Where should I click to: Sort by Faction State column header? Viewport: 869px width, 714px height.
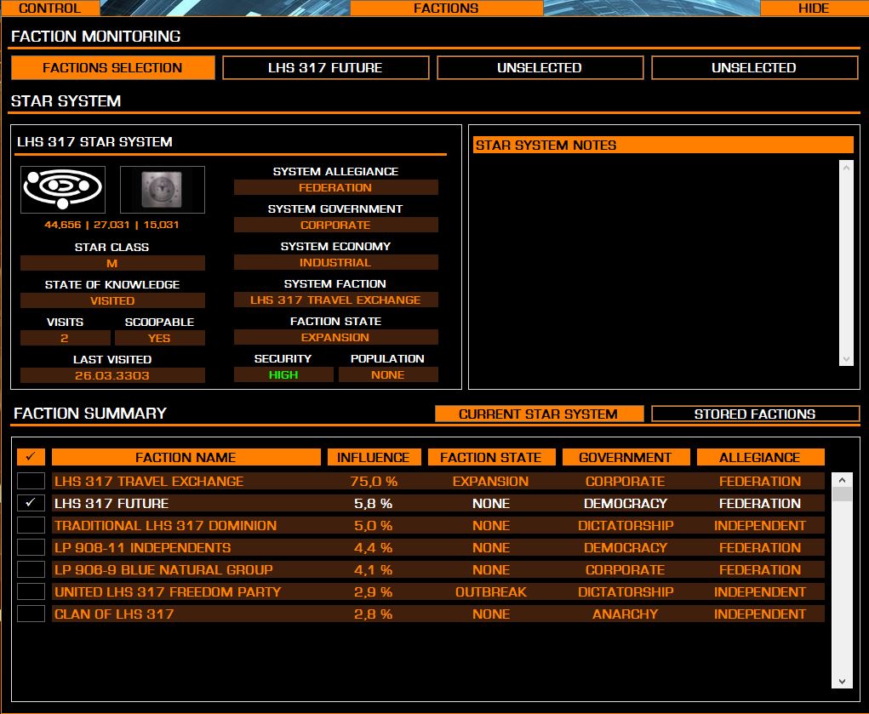(491, 457)
